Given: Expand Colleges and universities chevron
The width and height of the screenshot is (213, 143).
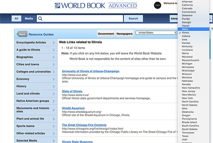Looking at the screenshot, I should click(x=54, y=72).
